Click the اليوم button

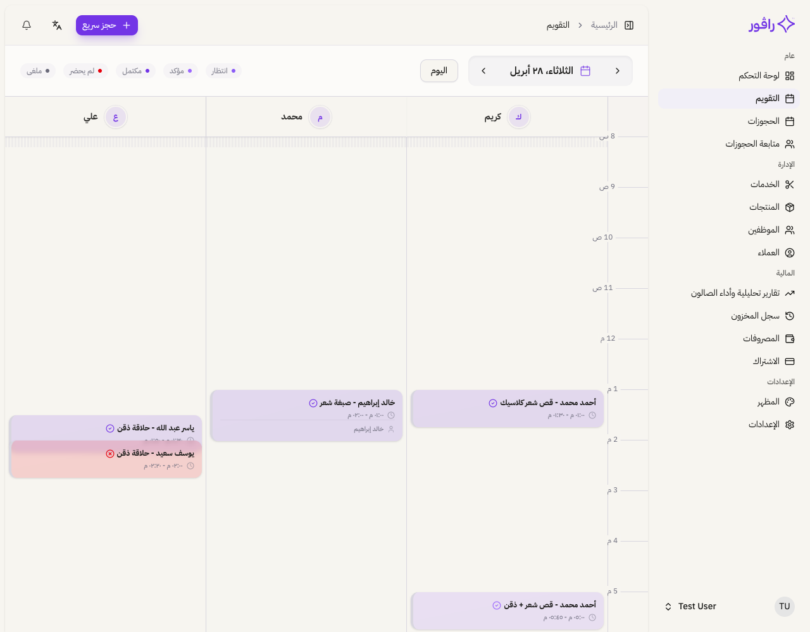(439, 71)
